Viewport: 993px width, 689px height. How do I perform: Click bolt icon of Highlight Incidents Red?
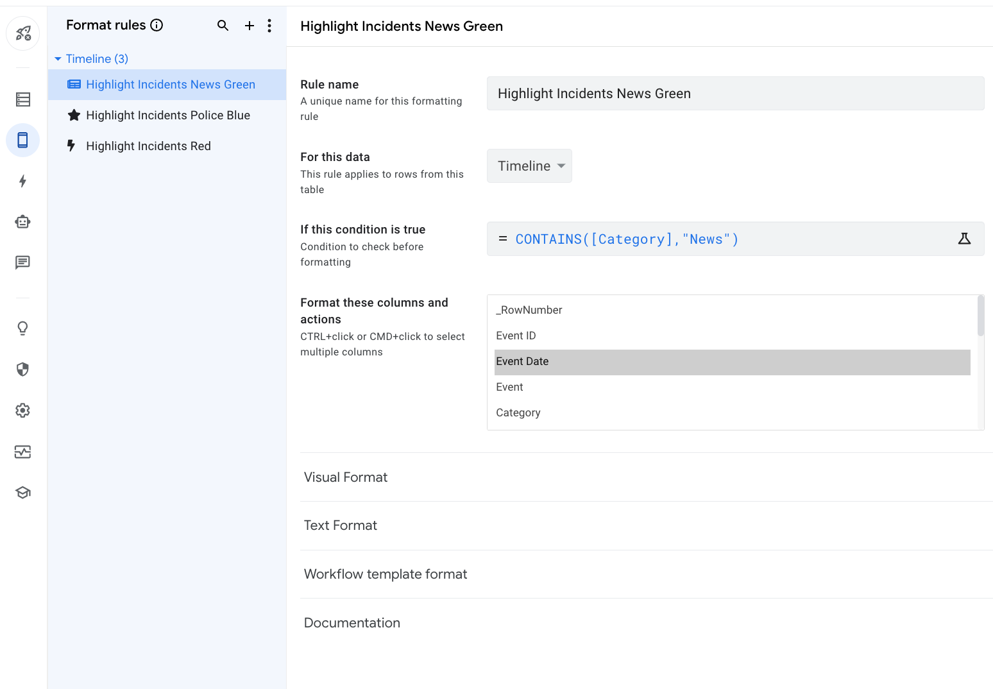click(x=71, y=146)
